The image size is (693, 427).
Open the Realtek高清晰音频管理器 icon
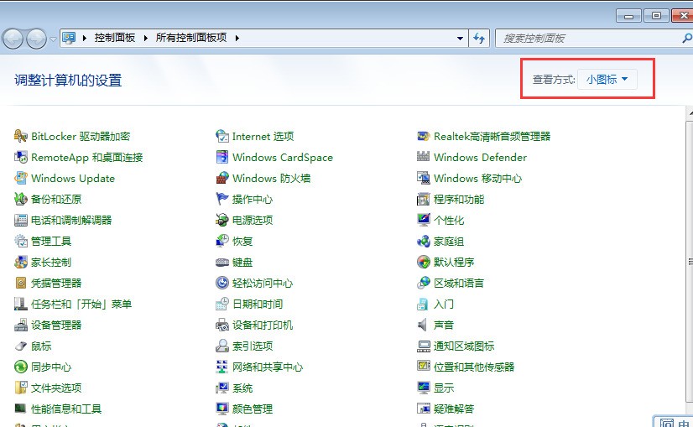(424, 136)
